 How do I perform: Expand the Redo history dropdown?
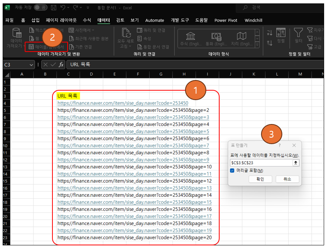[81, 8]
